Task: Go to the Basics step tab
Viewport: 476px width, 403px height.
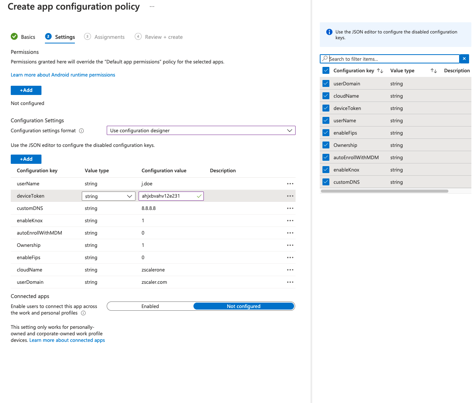Action: coord(28,37)
